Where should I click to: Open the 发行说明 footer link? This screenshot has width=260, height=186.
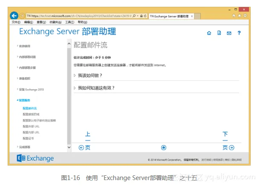(x=206, y=160)
